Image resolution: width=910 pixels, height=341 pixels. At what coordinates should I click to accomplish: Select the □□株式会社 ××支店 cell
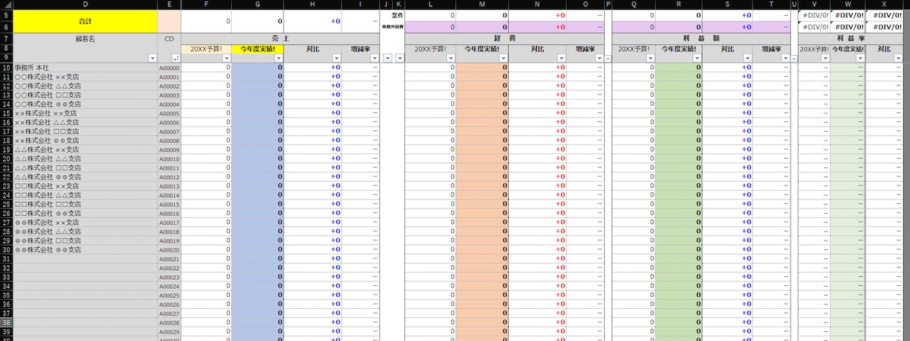86,186
